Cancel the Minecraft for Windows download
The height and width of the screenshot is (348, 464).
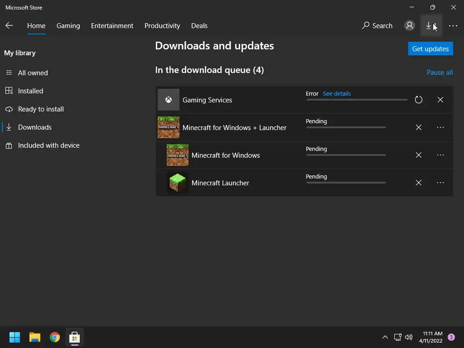coord(418,155)
